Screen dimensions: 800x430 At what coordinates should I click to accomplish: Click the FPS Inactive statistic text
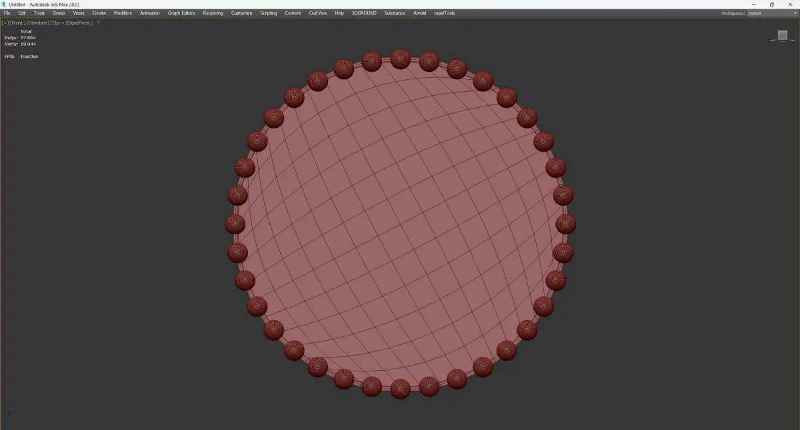[21, 57]
